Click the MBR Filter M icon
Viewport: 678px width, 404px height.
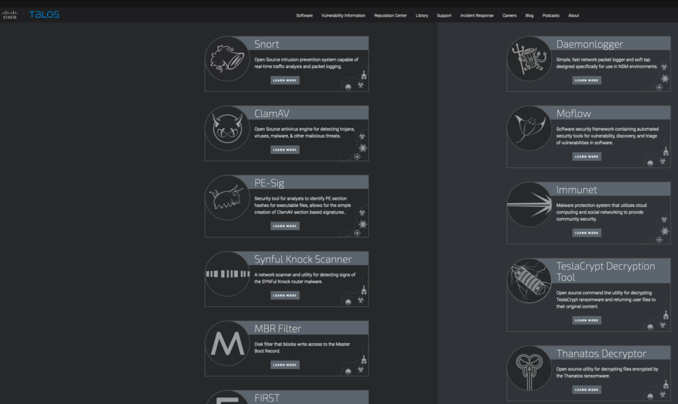[227, 343]
